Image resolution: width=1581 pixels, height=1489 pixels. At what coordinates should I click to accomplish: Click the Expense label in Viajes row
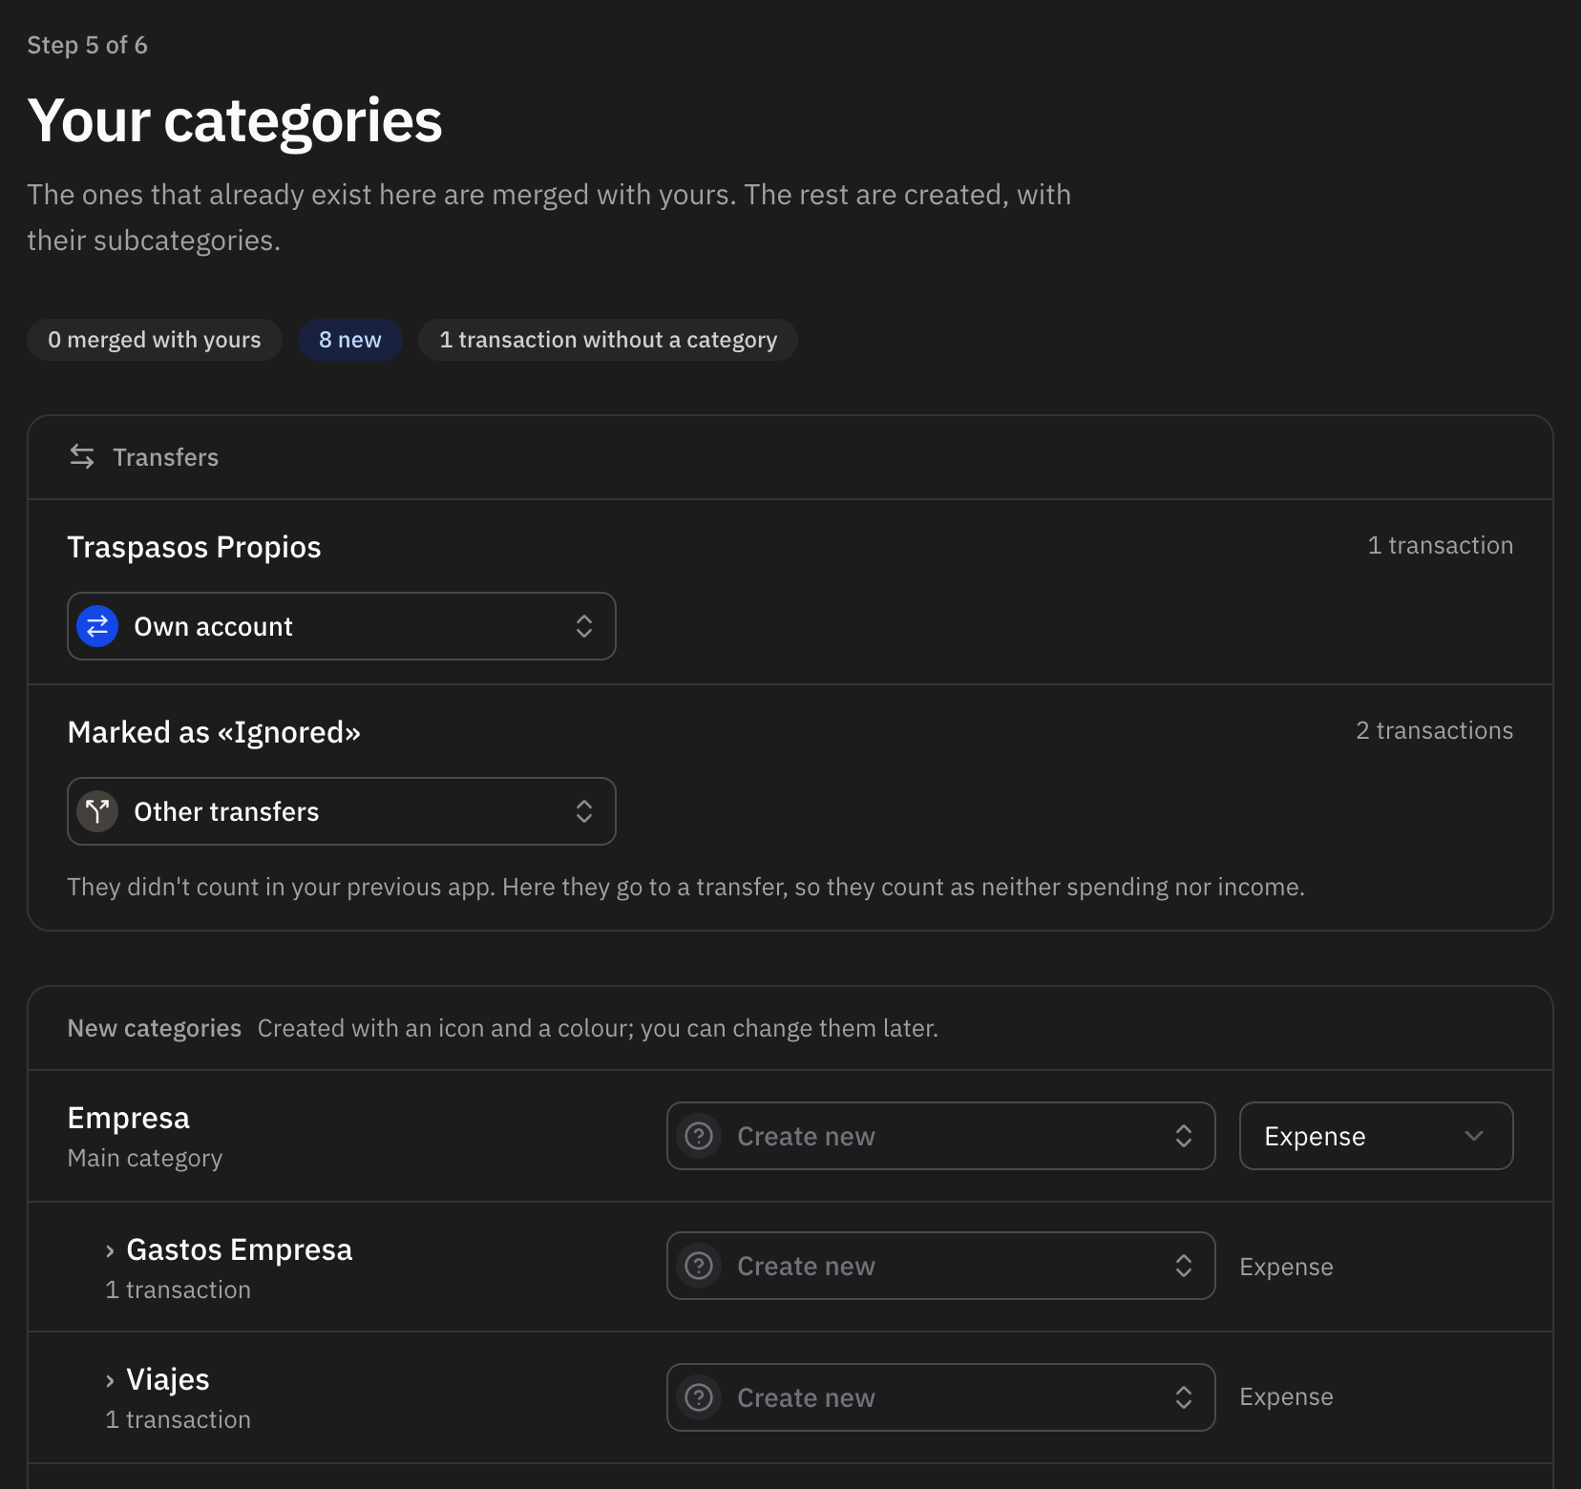(x=1287, y=1396)
